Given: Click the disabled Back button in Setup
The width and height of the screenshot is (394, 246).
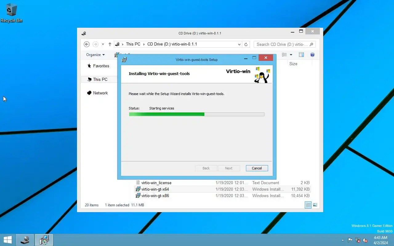Looking at the screenshot, I should tap(206, 168).
